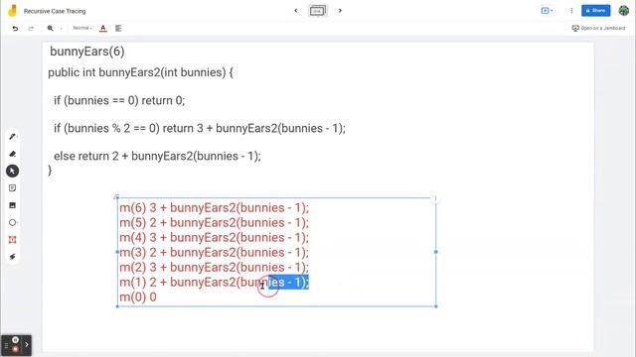The width and height of the screenshot is (636, 357).
Task: Click the m(5) 2 + bunnyEars2 line
Action: 215,222
